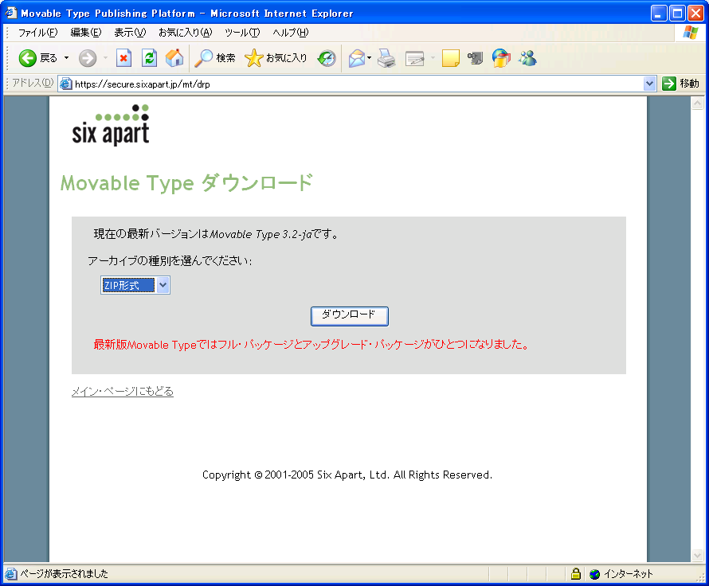
Task: Click the Windows flag logo in menu bar
Action: [691, 33]
